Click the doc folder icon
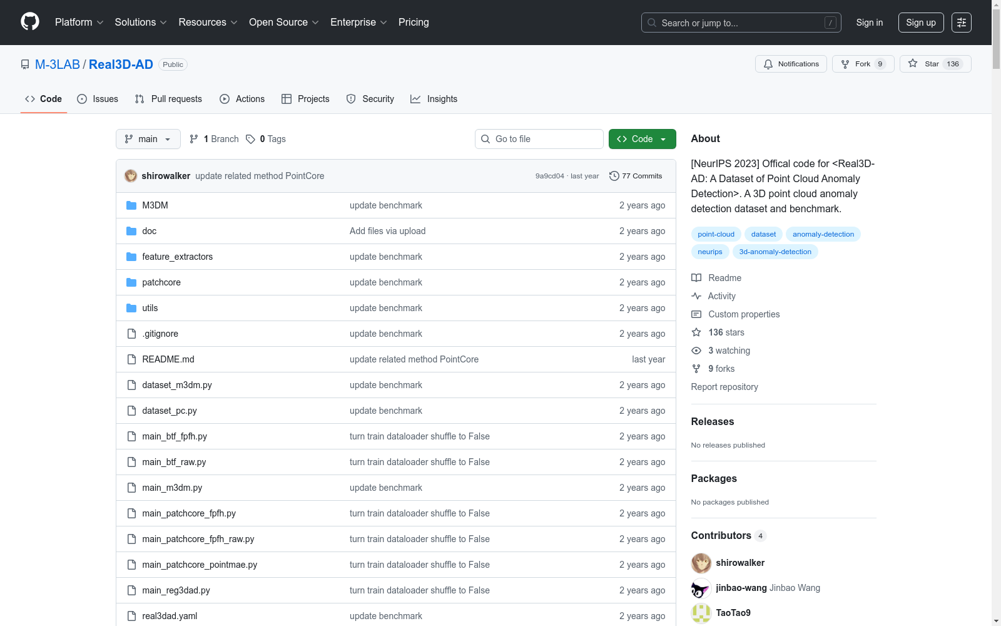The image size is (1001, 626). (x=131, y=231)
